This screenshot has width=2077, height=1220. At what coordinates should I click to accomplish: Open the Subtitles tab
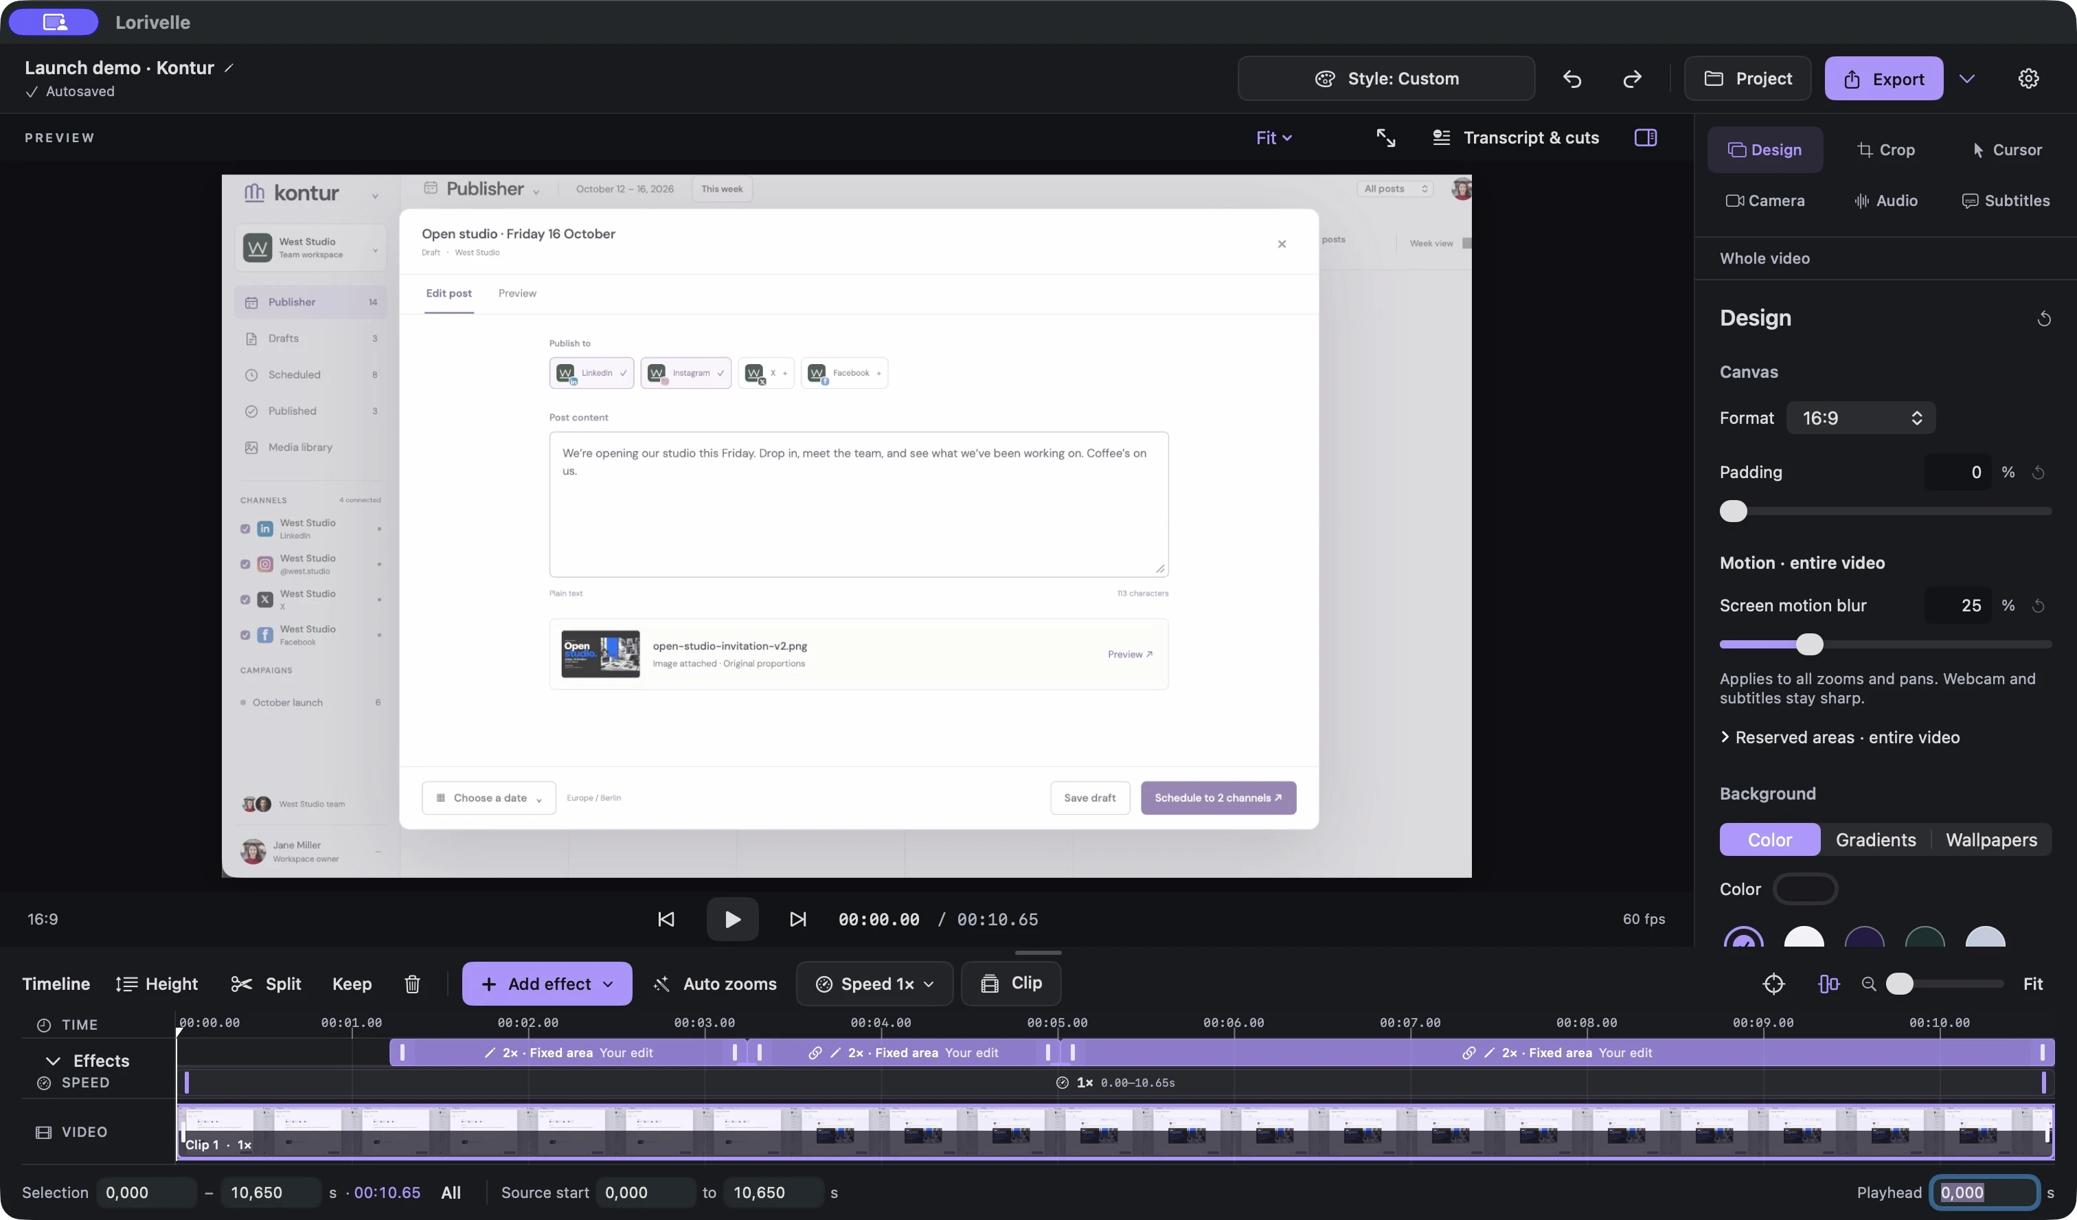(x=2006, y=201)
